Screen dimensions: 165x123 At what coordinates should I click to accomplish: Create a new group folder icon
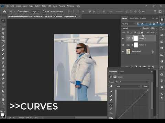[x=144, y=67]
